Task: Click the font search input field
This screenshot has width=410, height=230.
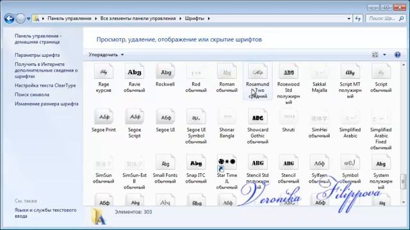Action: pyautogui.click(x=382, y=19)
